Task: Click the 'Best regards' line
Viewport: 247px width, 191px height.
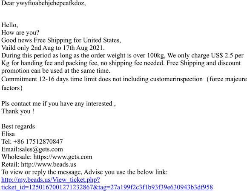Action: 18,126
